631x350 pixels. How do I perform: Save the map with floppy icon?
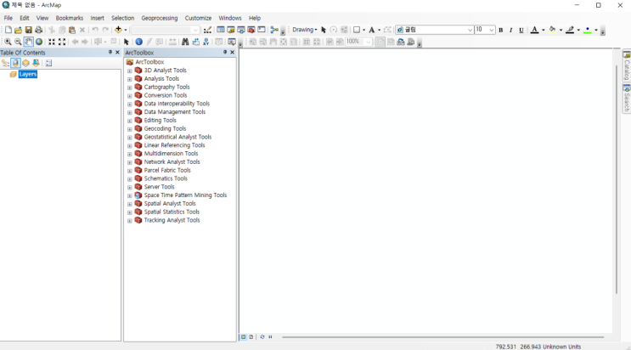pos(29,30)
